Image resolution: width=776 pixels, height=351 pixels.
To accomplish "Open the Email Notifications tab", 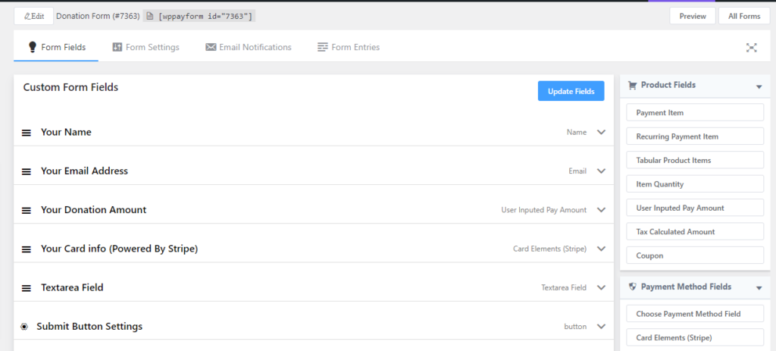I will coord(249,47).
